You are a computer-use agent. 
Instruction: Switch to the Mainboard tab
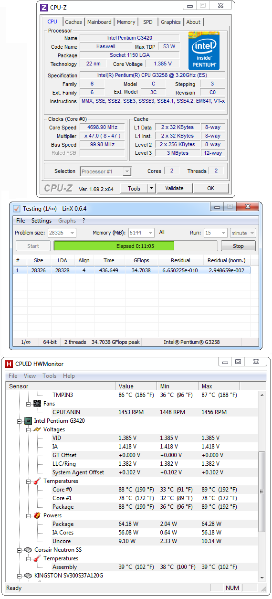tap(99, 22)
